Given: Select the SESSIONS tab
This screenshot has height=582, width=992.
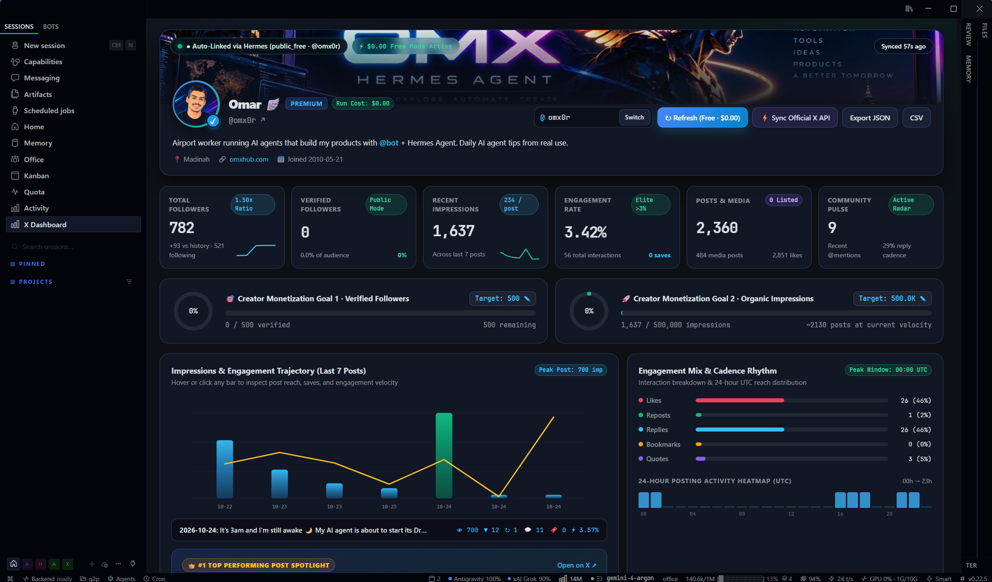Looking at the screenshot, I should click(x=19, y=26).
